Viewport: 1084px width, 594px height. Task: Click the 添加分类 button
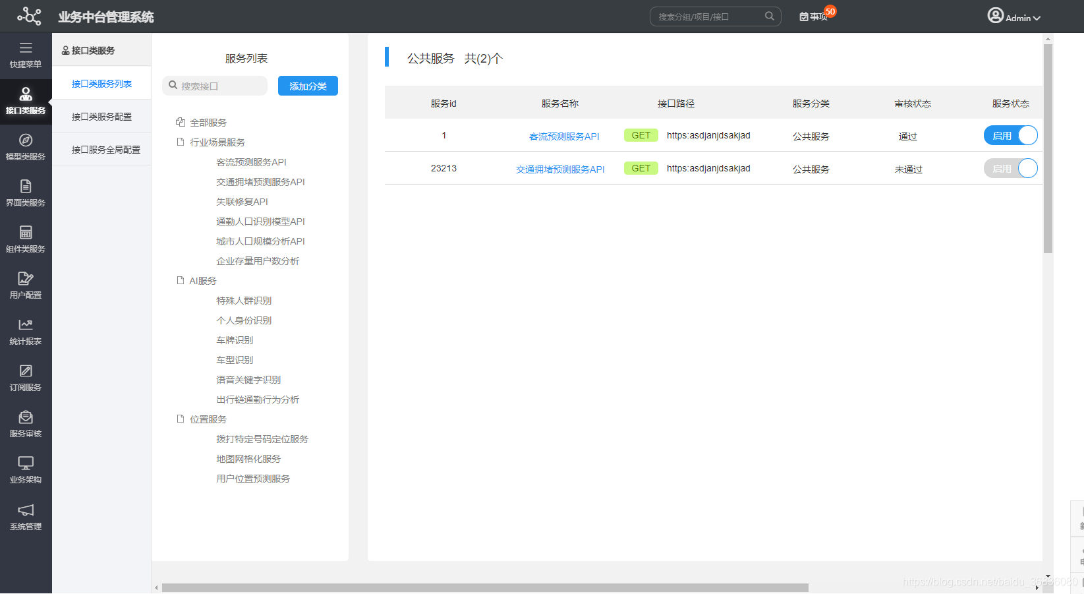point(307,86)
